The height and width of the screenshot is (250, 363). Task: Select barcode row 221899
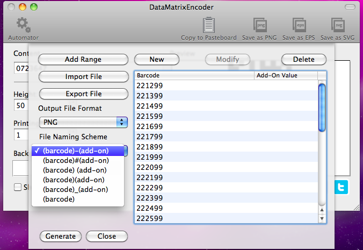tap(227, 147)
